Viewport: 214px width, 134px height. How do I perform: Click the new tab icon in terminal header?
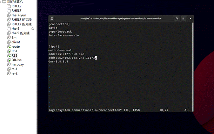[52, 19]
